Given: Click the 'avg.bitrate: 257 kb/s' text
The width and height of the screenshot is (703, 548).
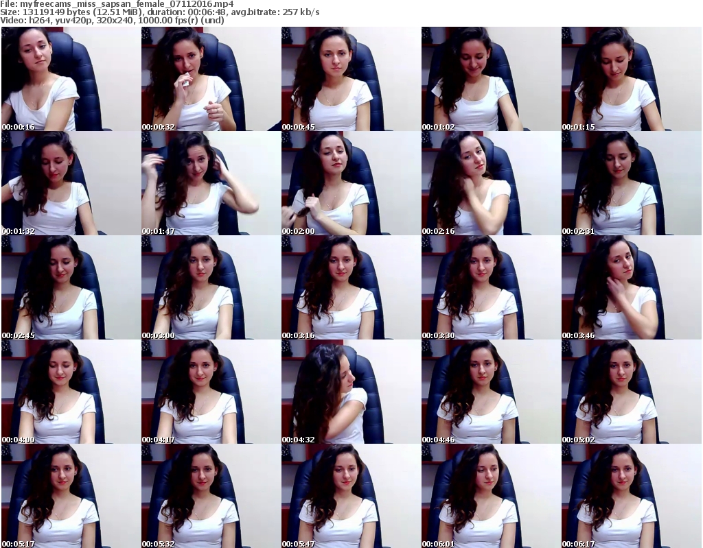Looking at the screenshot, I should tap(276, 12).
